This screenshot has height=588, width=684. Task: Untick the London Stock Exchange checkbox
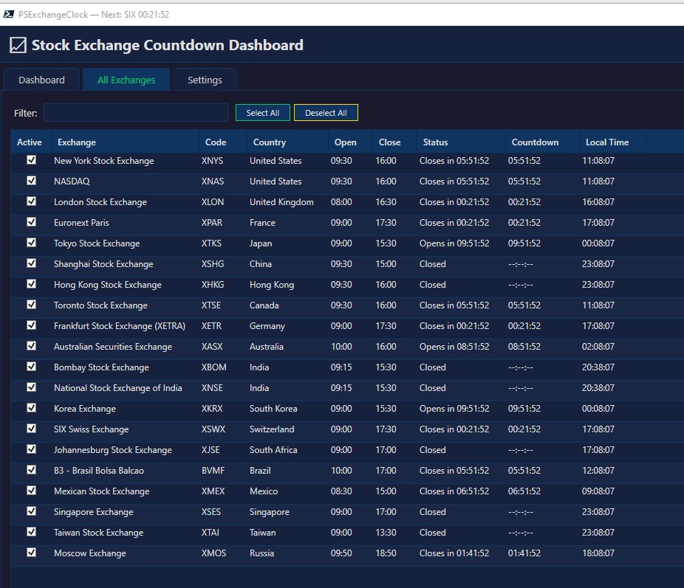click(32, 201)
